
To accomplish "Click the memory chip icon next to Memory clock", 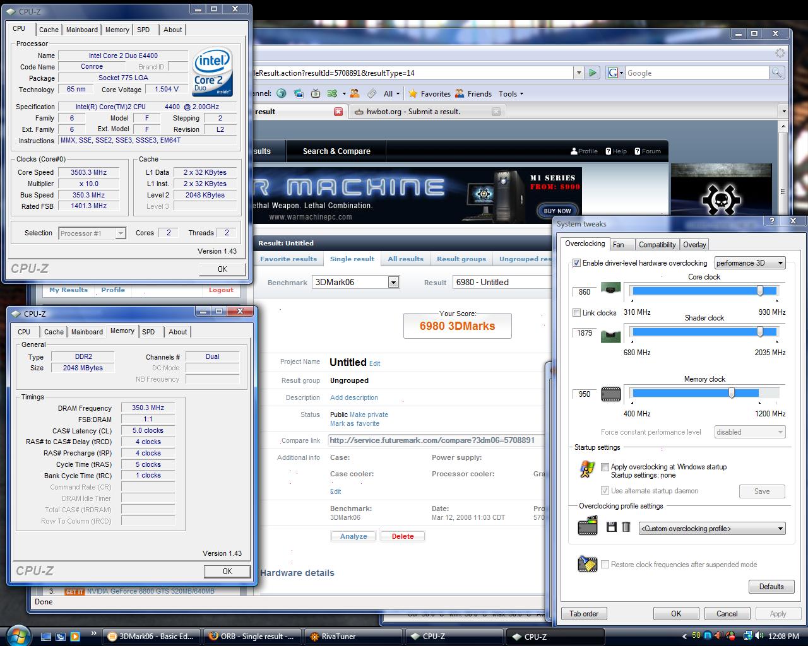I will (x=610, y=394).
